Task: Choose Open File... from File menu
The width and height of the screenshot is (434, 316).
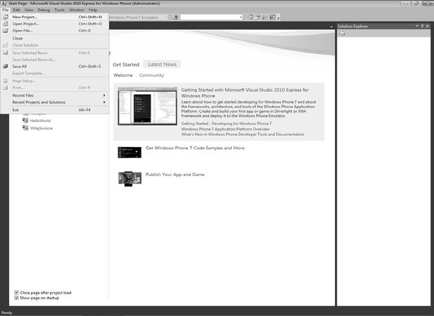Action: [x=55, y=31]
